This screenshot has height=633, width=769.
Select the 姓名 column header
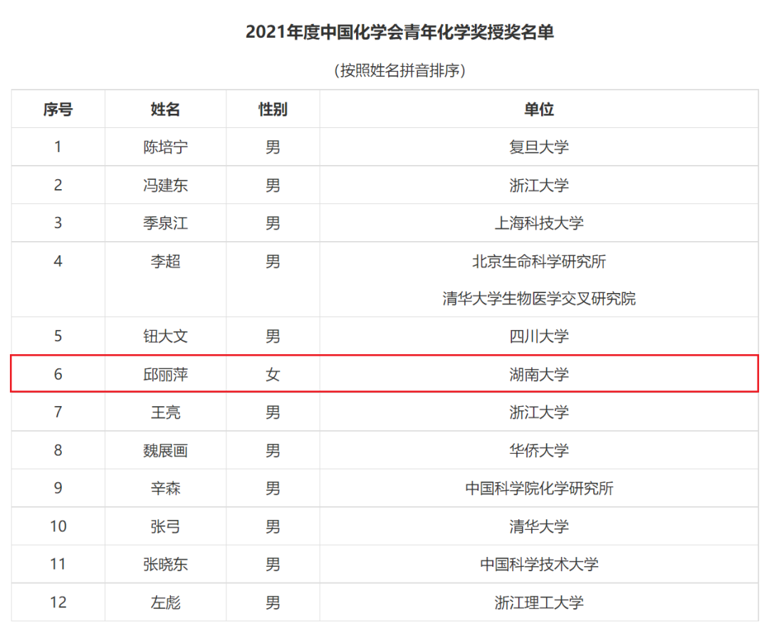[x=165, y=110]
